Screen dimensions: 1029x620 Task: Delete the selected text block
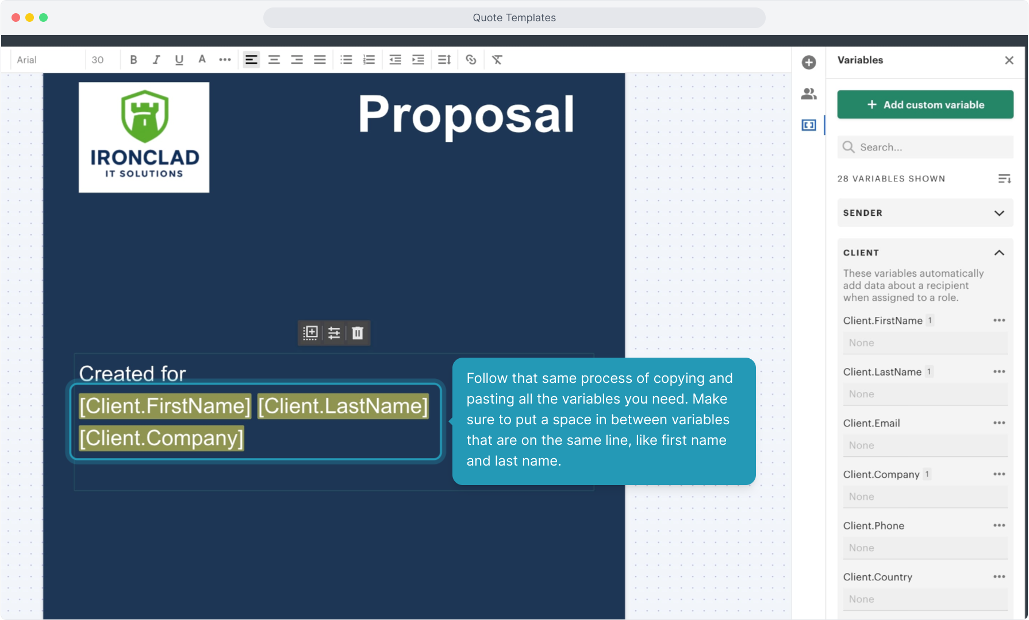[x=358, y=333]
